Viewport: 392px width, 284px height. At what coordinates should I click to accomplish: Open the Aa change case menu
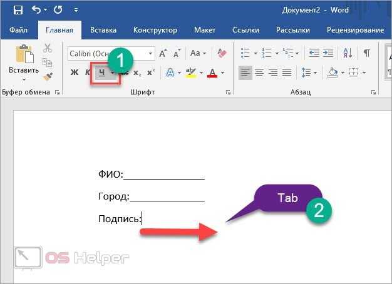pos(198,53)
